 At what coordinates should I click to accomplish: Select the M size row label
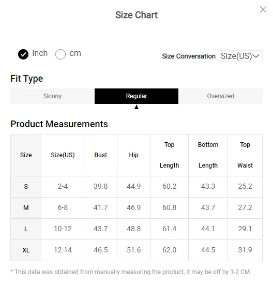[x=26, y=208]
